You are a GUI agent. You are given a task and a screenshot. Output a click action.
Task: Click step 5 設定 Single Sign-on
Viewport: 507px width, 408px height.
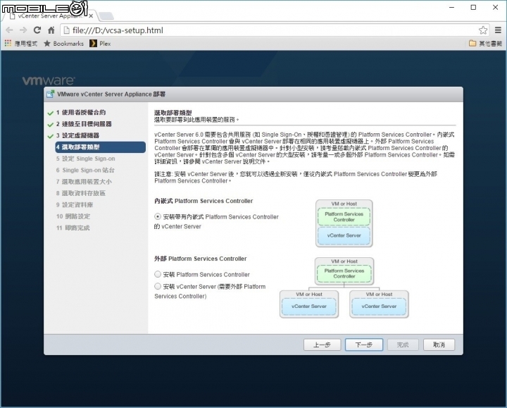point(86,159)
